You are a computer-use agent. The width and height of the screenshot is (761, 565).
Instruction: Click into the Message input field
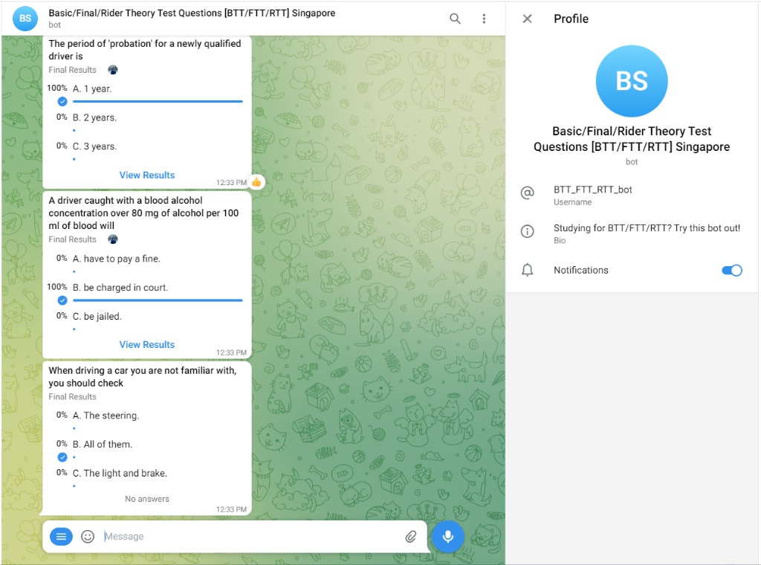pos(249,536)
